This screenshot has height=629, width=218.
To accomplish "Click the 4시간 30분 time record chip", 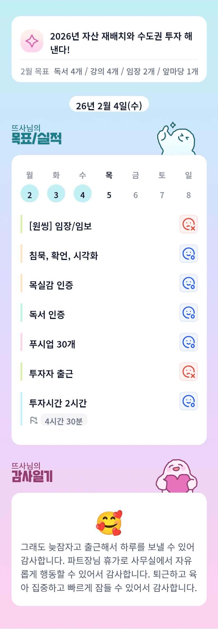I will pyautogui.click(x=64, y=421).
